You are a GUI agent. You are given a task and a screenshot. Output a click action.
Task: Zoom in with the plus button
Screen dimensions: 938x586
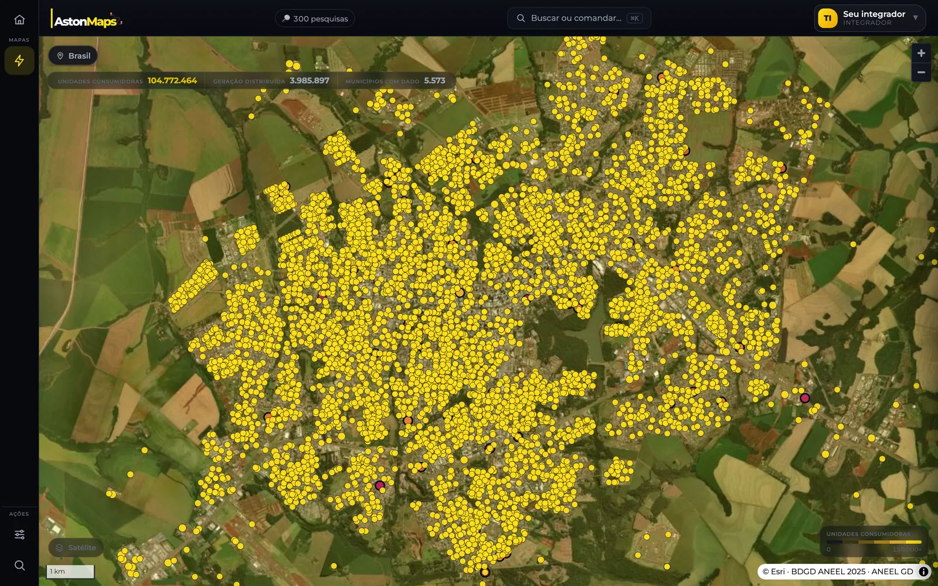(x=921, y=53)
